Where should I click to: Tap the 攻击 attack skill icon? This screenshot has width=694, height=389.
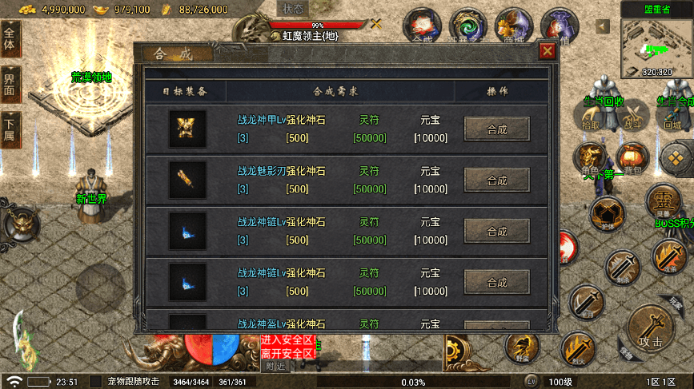coord(651,329)
